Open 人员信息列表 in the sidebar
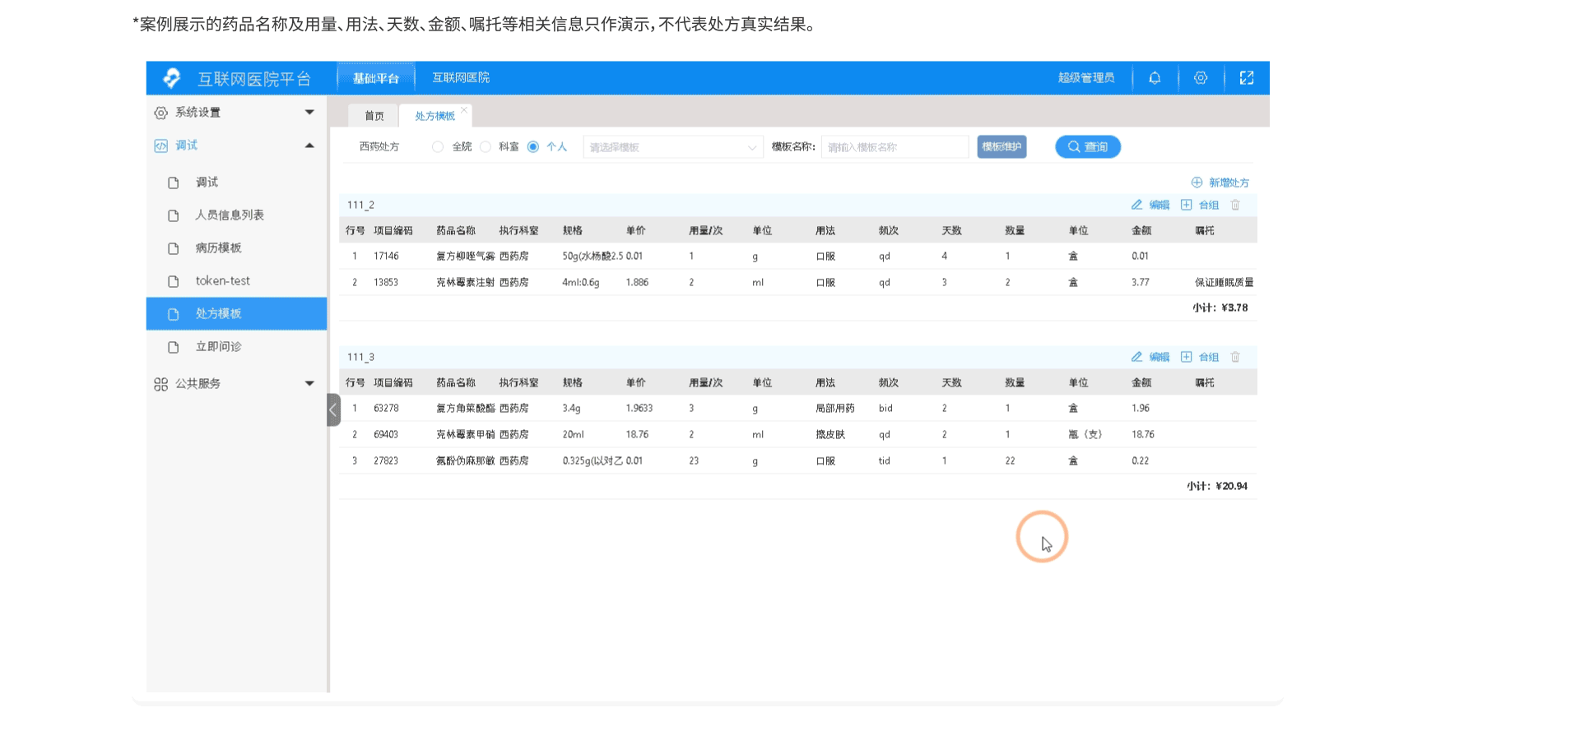 237,215
